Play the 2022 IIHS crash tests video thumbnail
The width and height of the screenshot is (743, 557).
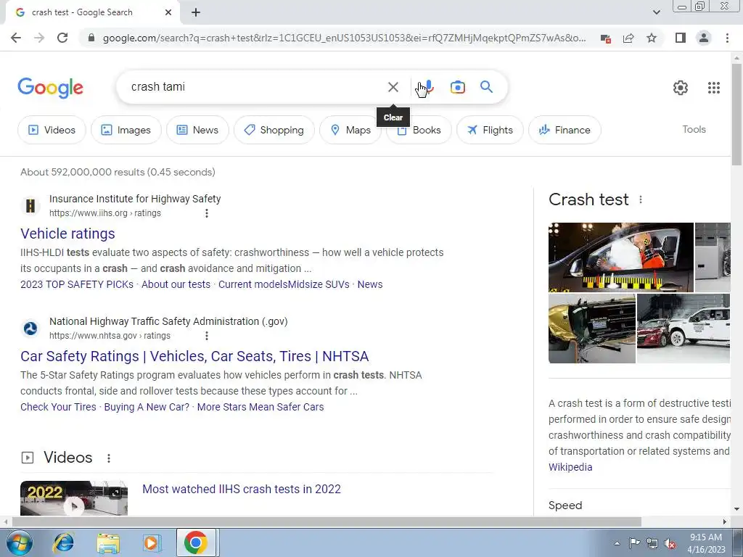pos(74,498)
